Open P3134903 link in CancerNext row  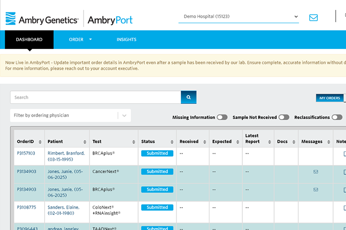(x=27, y=171)
